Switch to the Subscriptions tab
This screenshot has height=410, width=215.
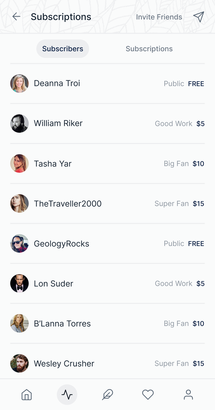click(x=149, y=49)
